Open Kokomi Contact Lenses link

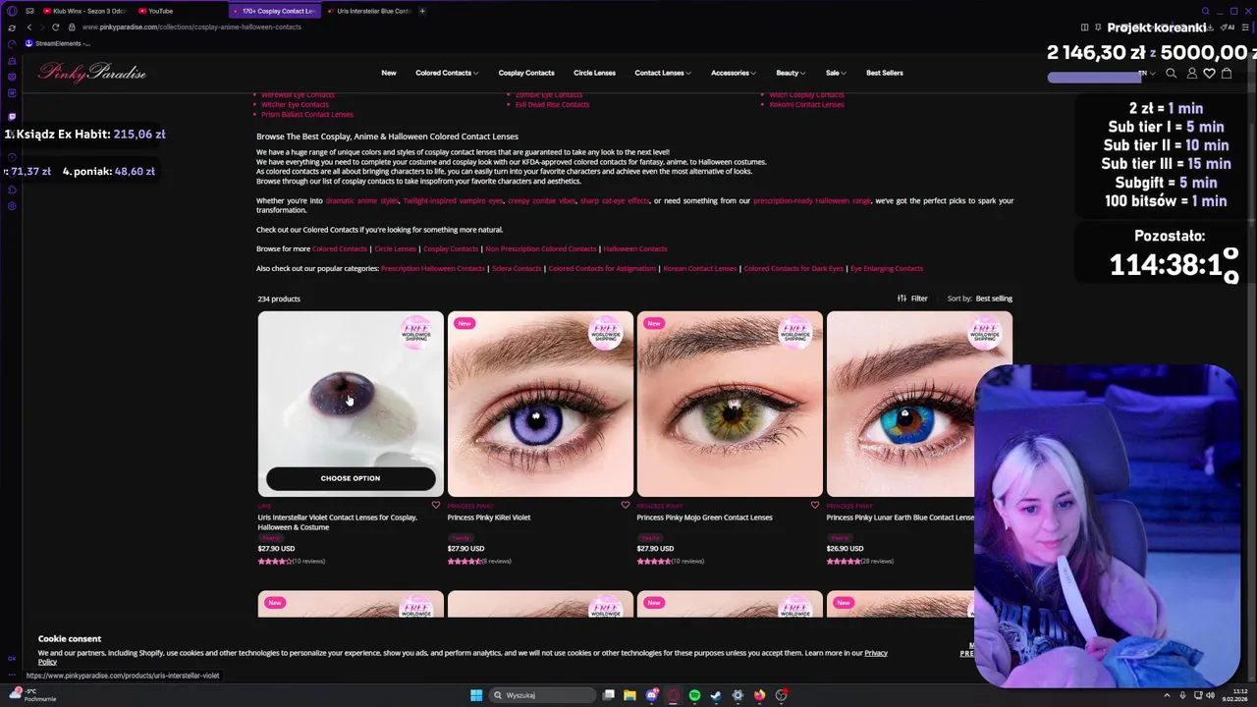coord(806,104)
